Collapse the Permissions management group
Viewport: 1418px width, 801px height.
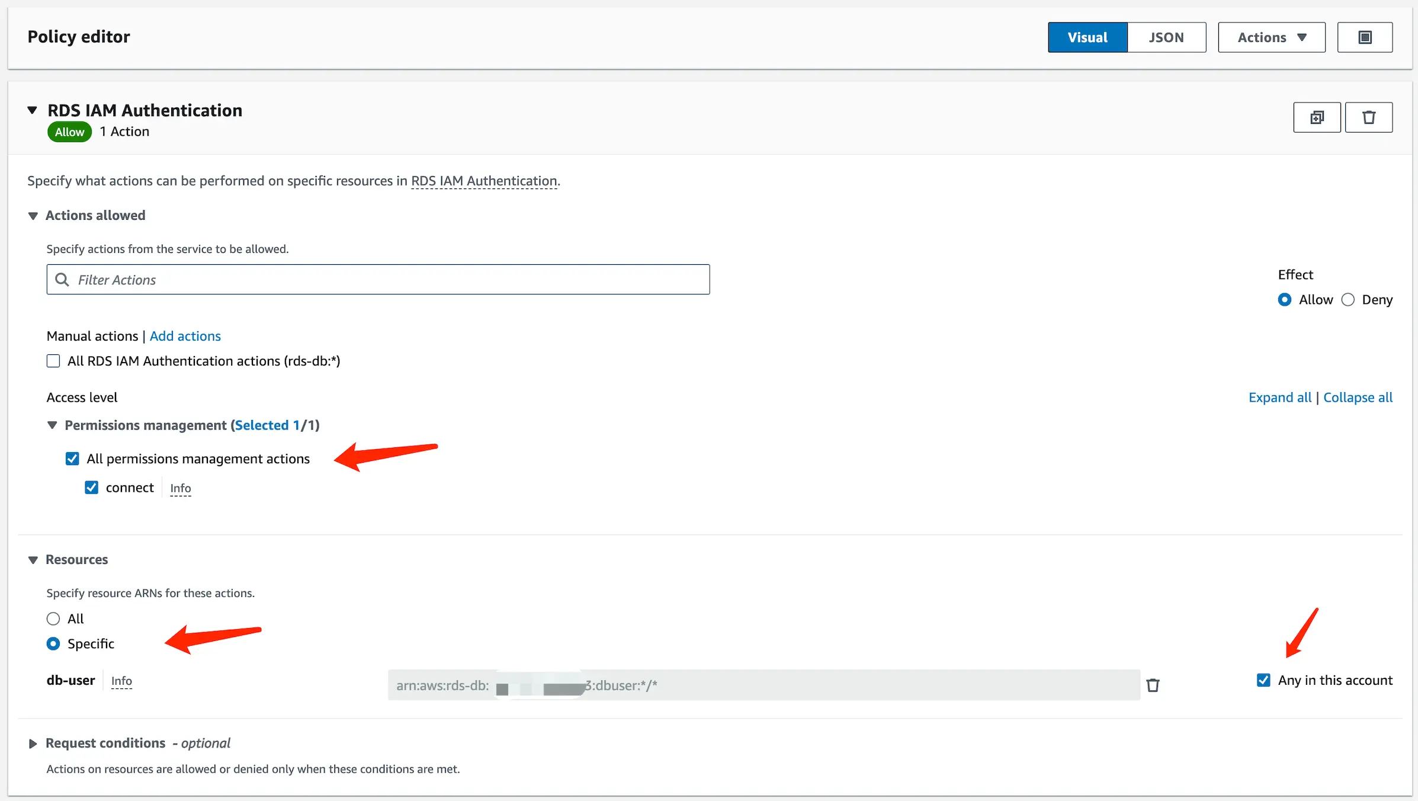[x=52, y=425]
